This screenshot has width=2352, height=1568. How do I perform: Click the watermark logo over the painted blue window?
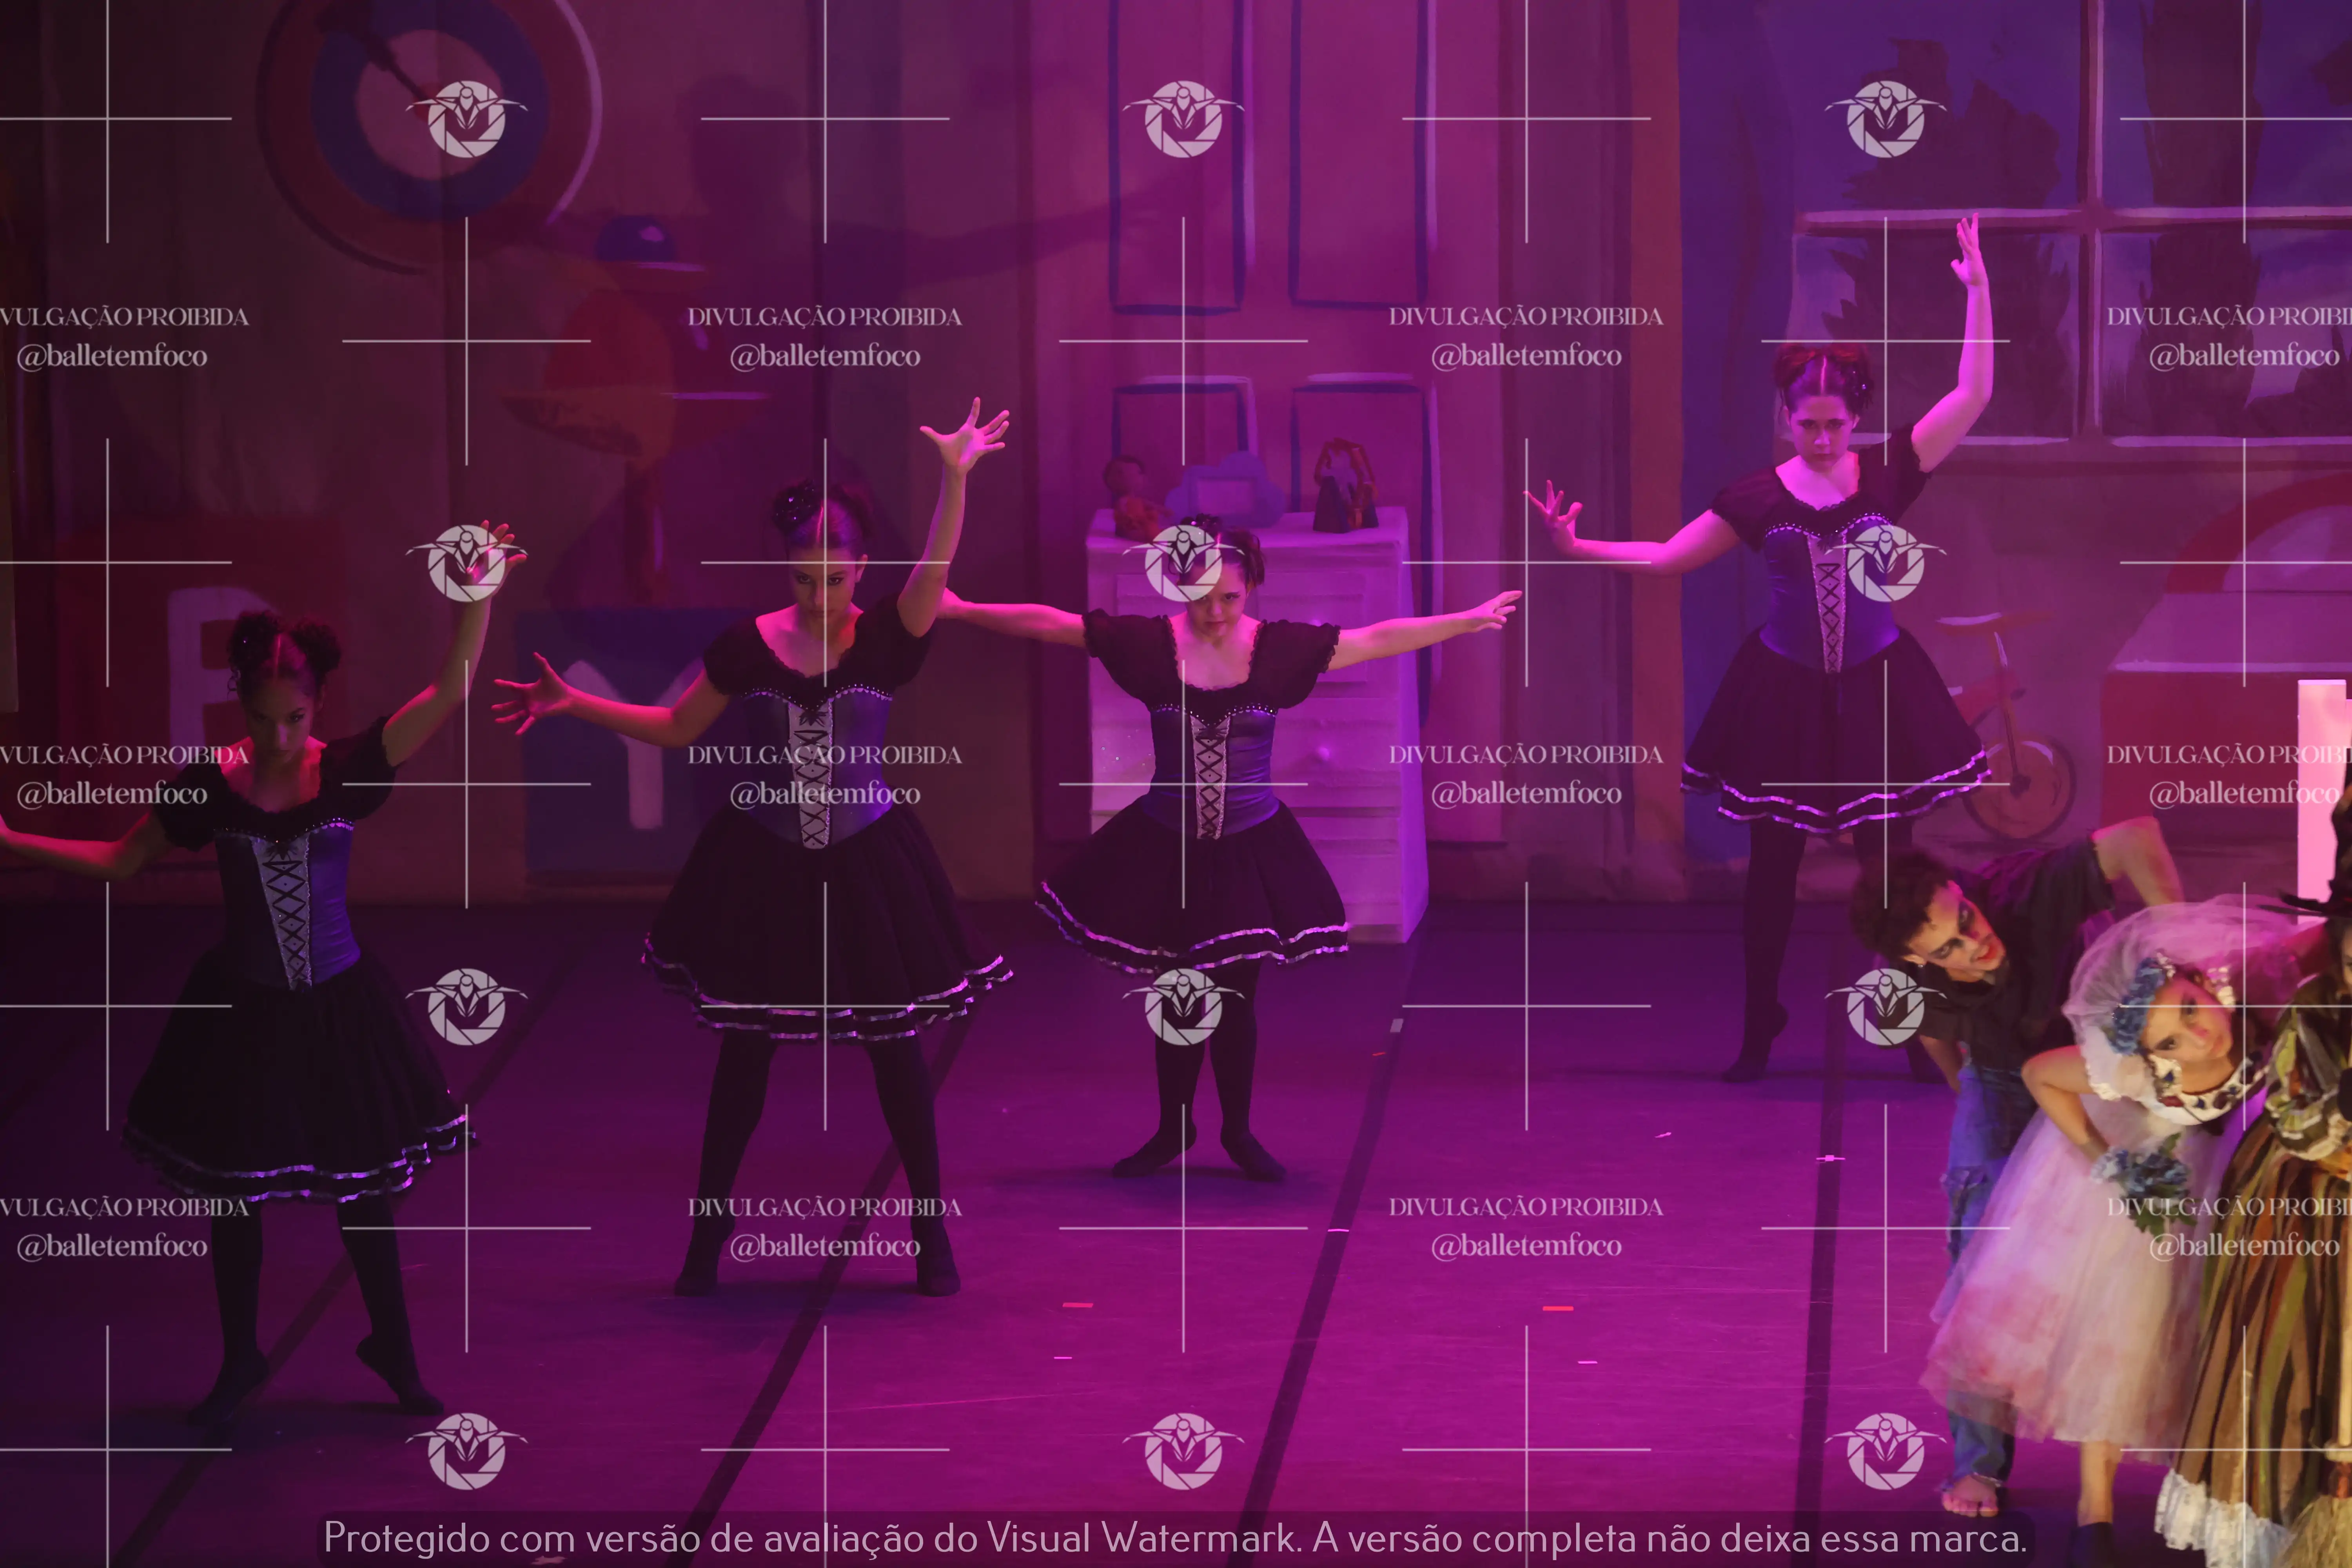[1885, 119]
